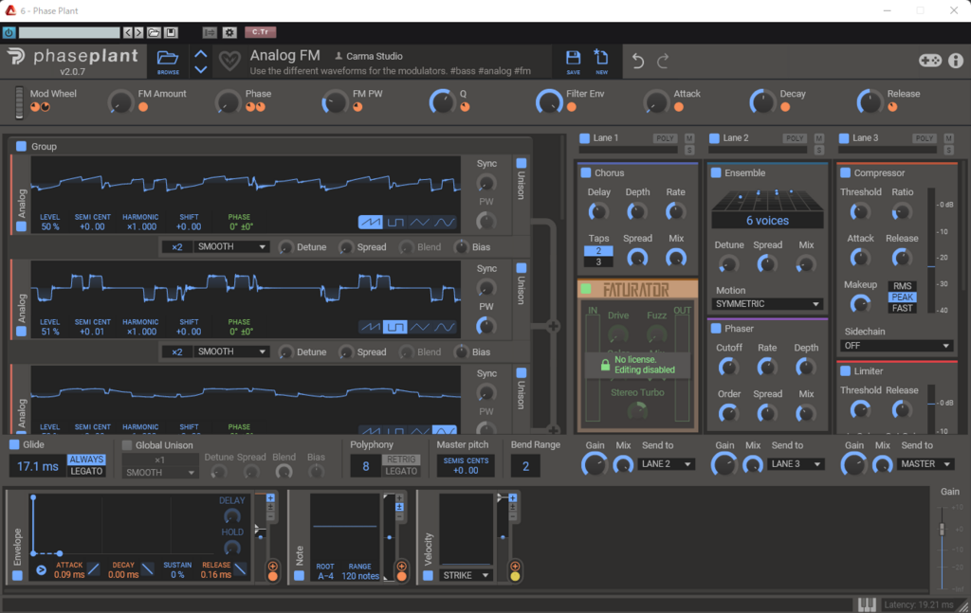Disable the Chorus effect

point(586,173)
